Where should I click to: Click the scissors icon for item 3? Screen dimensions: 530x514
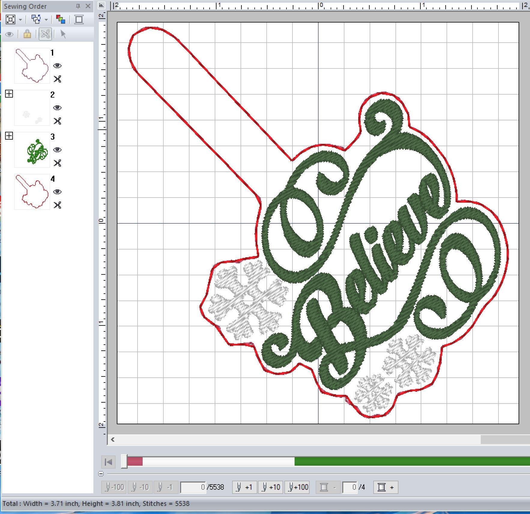pyautogui.click(x=57, y=163)
